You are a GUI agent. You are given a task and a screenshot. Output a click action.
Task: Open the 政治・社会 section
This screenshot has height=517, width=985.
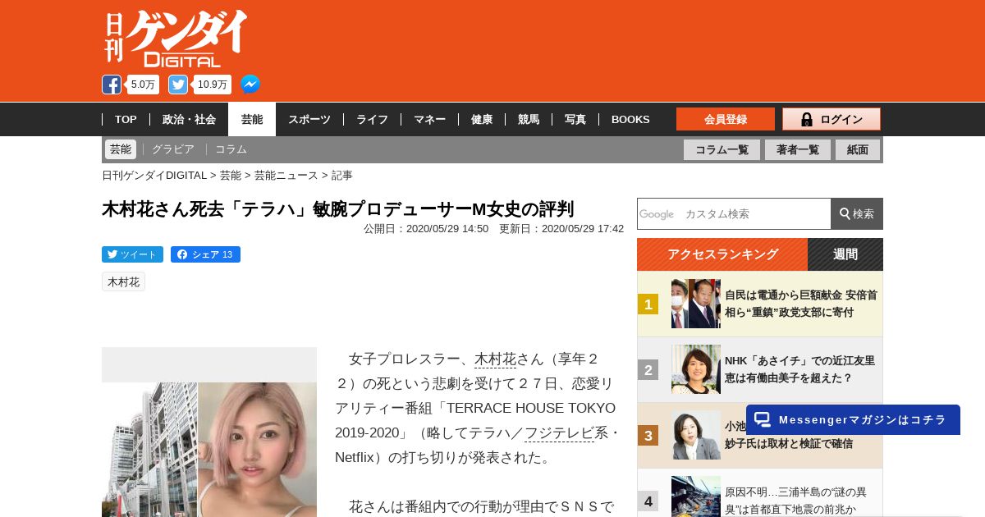point(189,119)
